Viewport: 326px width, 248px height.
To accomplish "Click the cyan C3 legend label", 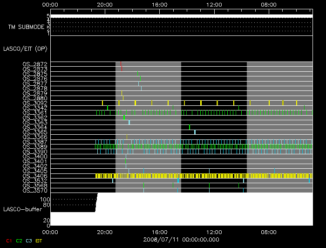I will pyautogui.click(x=29, y=241).
